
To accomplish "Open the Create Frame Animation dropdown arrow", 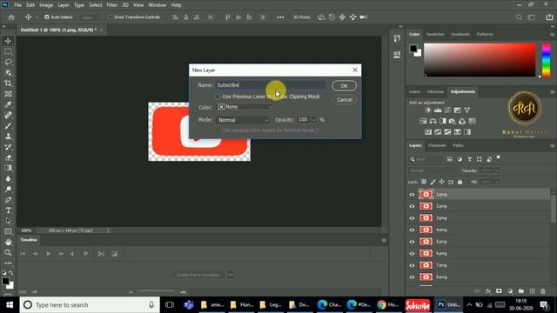I will 231,275.
